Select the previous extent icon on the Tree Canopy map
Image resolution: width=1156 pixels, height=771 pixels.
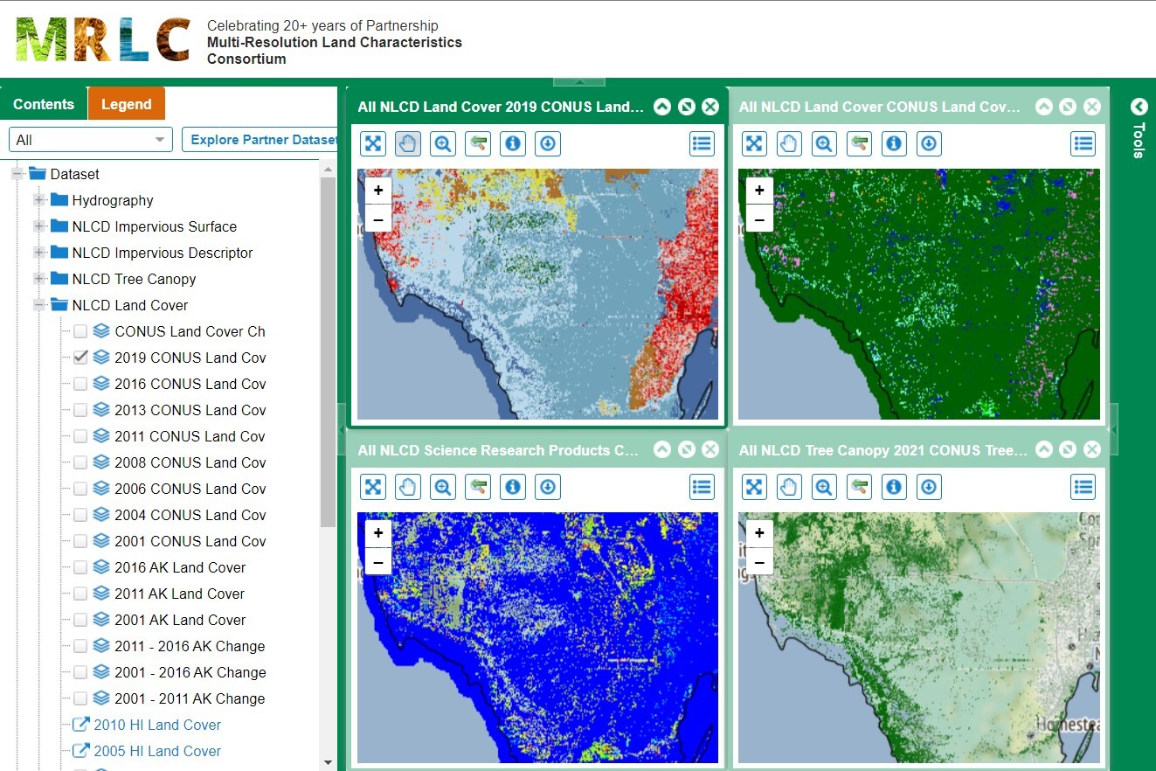[858, 487]
